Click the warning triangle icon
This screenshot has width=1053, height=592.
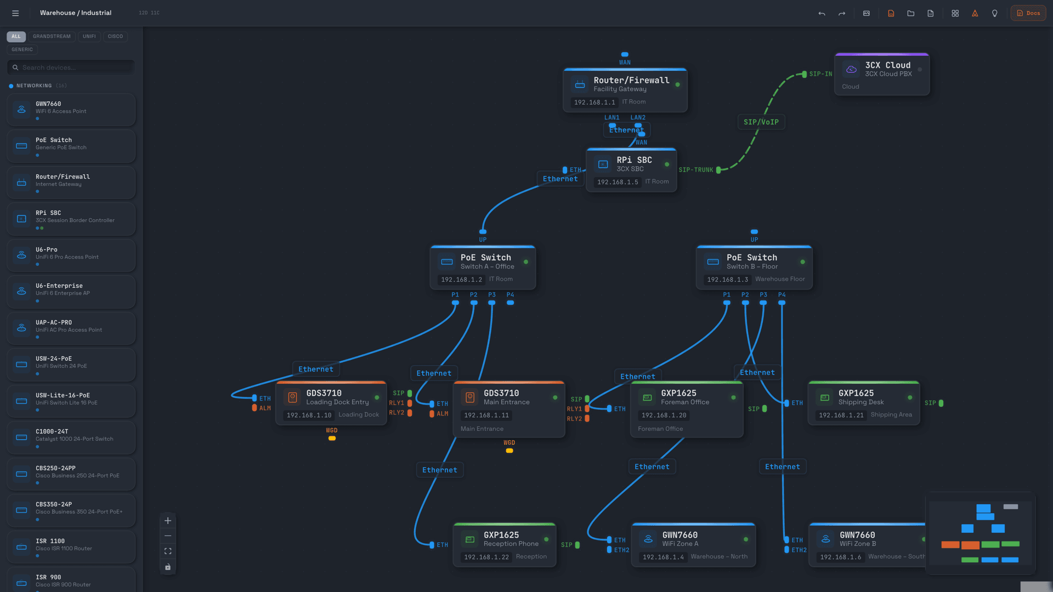click(x=976, y=13)
